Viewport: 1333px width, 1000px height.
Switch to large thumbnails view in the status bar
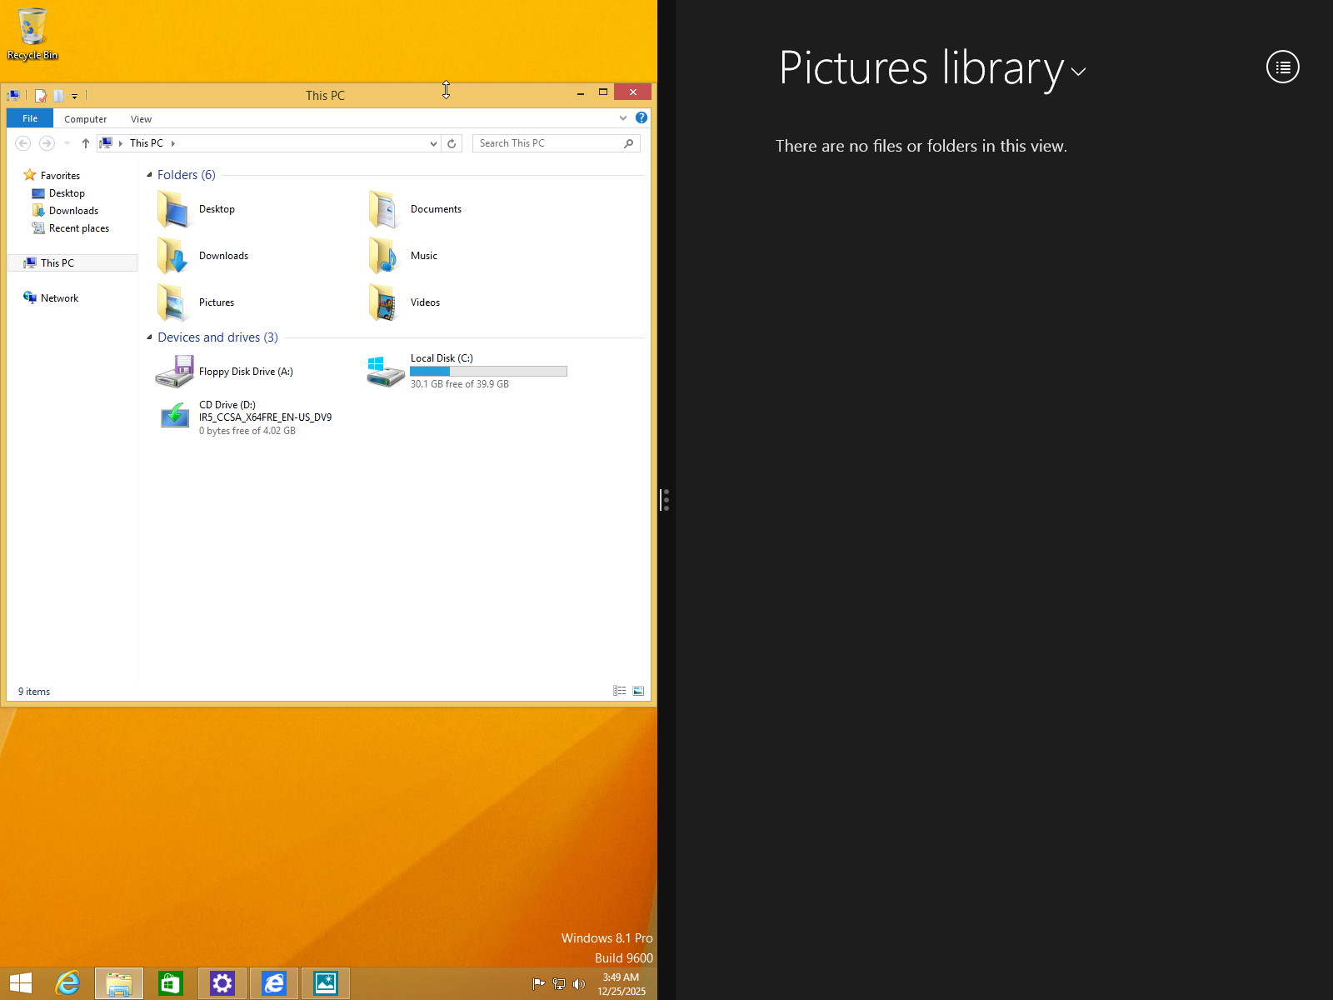(638, 690)
